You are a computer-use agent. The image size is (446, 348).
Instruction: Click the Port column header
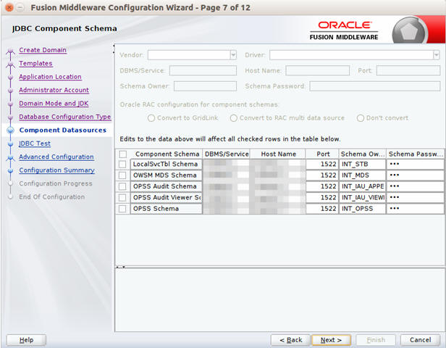pyautogui.click(x=323, y=154)
